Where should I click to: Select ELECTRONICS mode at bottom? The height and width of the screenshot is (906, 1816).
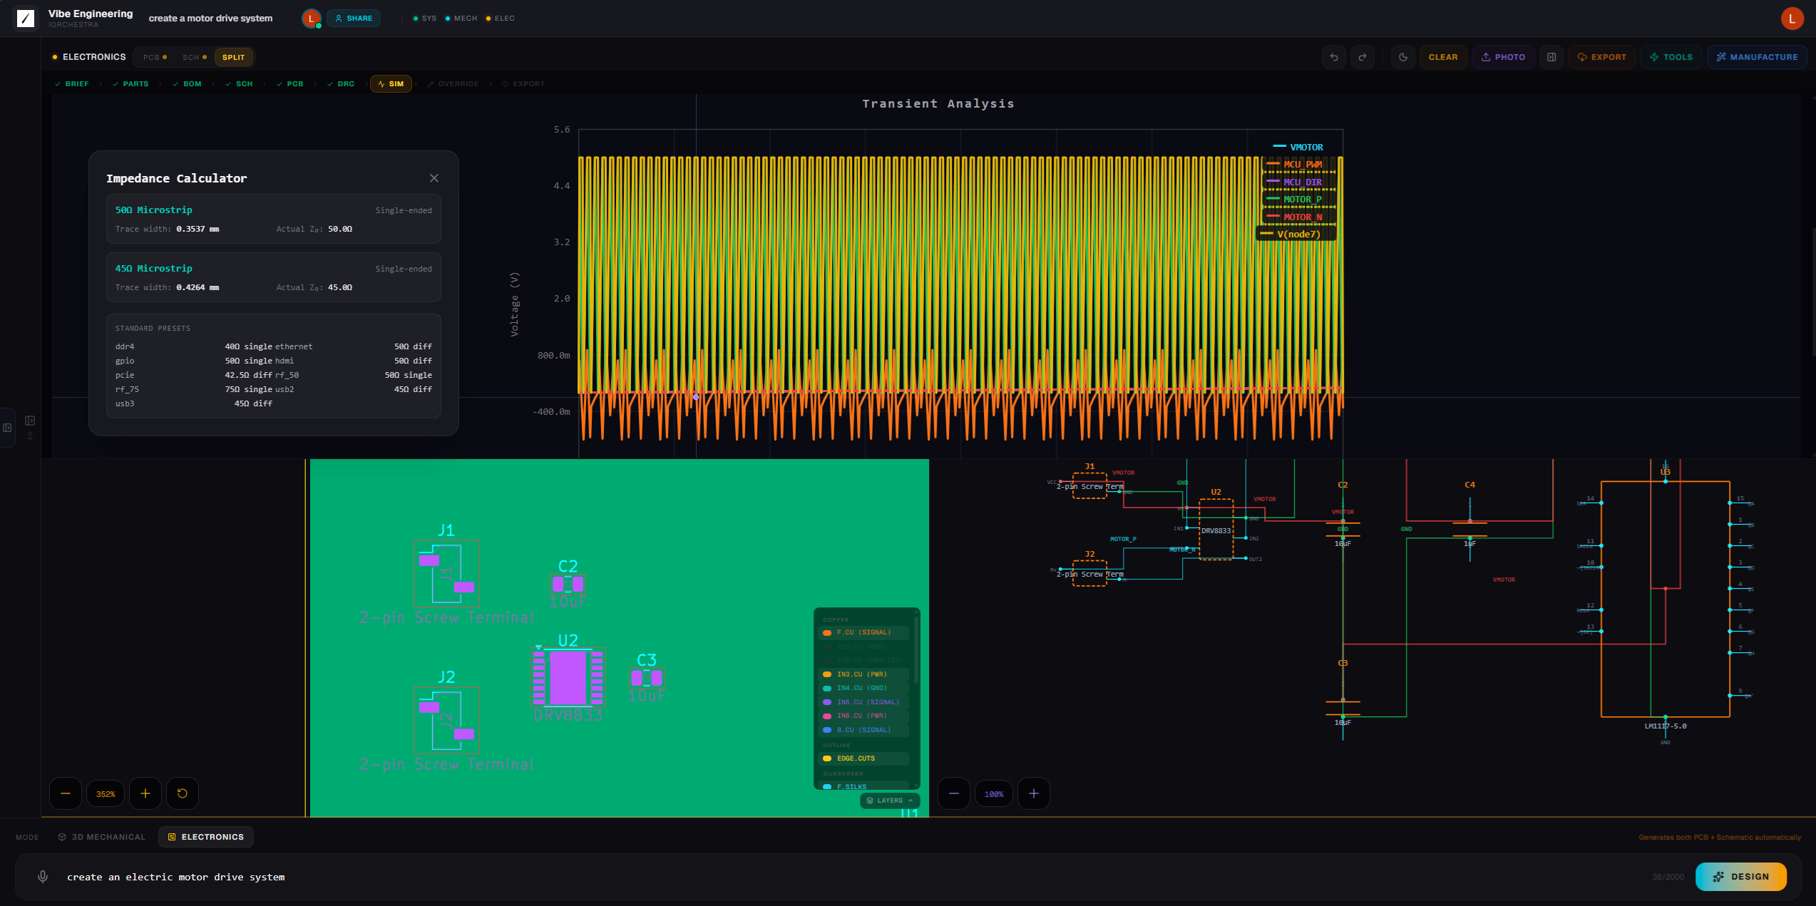tap(206, 837)
